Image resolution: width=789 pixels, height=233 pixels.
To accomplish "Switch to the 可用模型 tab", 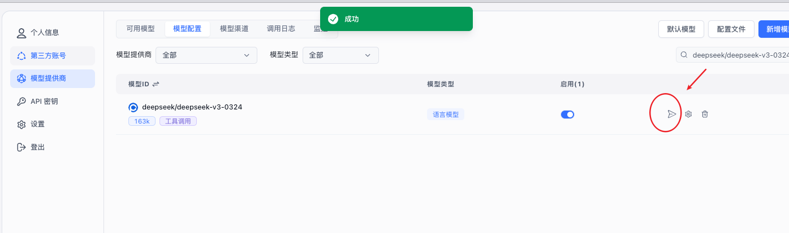I will [x=140, y=29].
